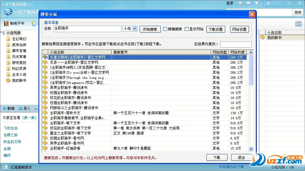This screenshot has width=305, height=171.
Task: Toggle the 显示网站 checkbox
Action: (x=187, y=29)
